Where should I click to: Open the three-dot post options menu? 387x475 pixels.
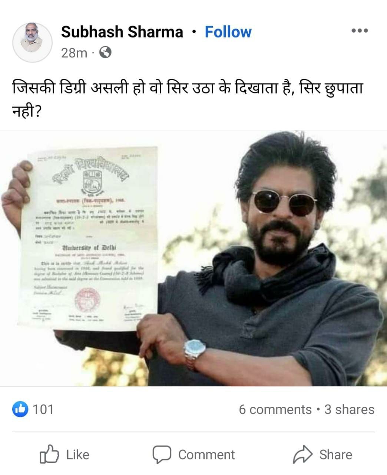point(360,31)
